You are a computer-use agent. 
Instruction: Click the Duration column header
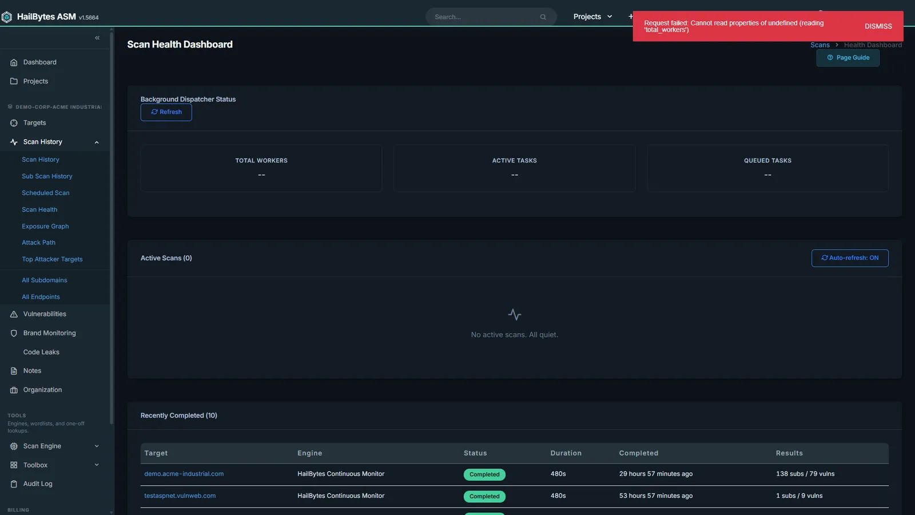(x=566, y=453)
